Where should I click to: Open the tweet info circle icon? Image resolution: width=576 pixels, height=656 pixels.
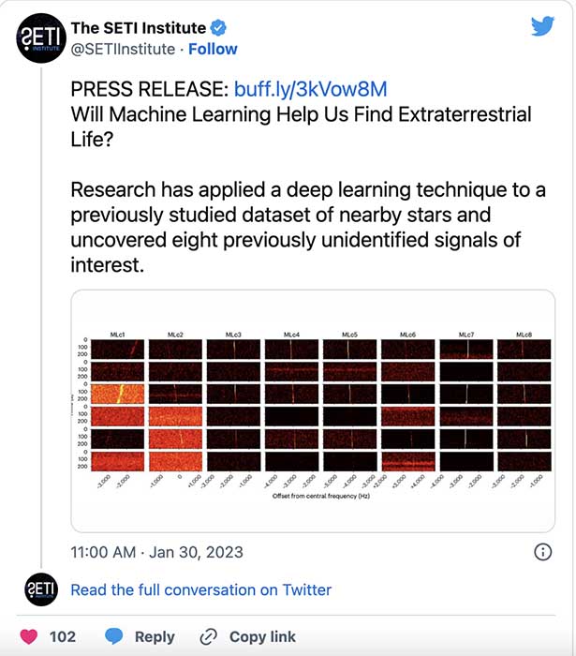tap(542, 552)
